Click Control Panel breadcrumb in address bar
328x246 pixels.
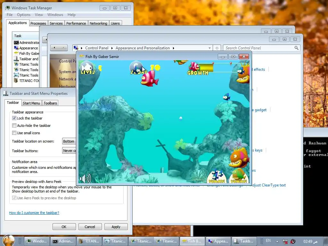tap(97, 48)
